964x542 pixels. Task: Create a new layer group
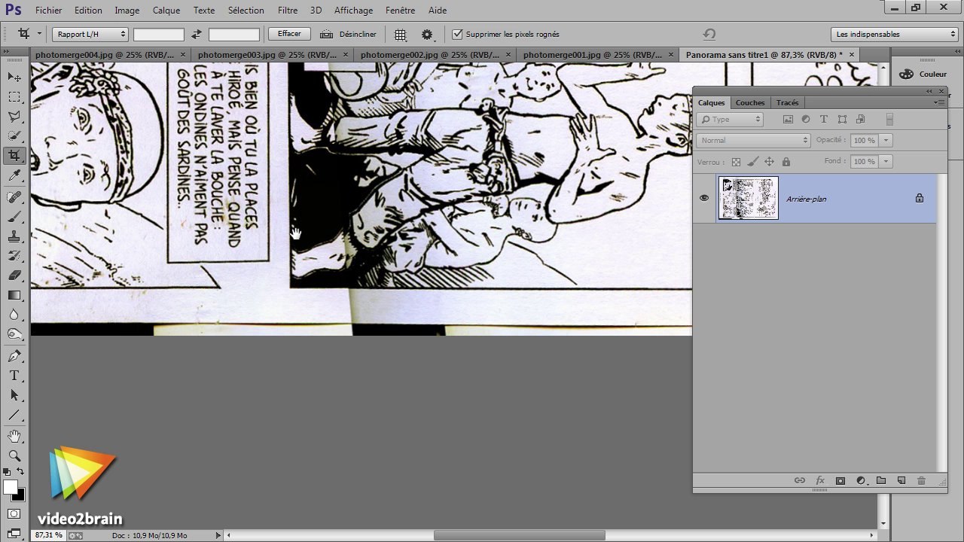[880, 480]
